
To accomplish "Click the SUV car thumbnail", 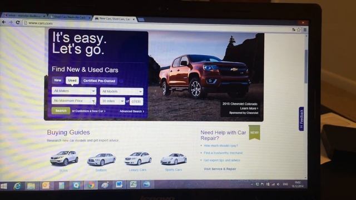I will [64, 158].
